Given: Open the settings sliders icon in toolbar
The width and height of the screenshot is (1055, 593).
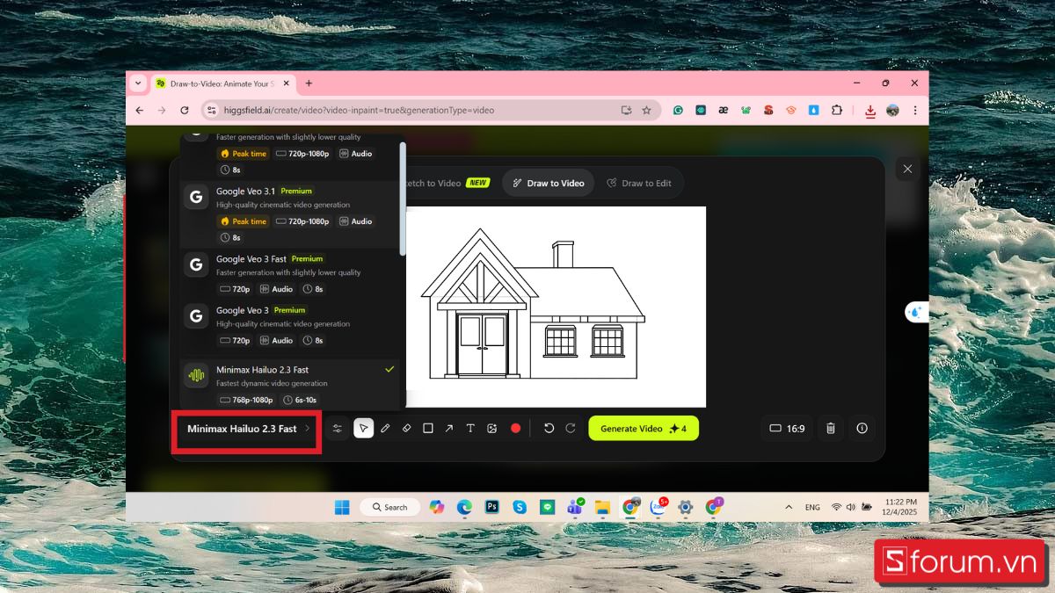Looking at the screenshot, I should [x=338, y=429].
